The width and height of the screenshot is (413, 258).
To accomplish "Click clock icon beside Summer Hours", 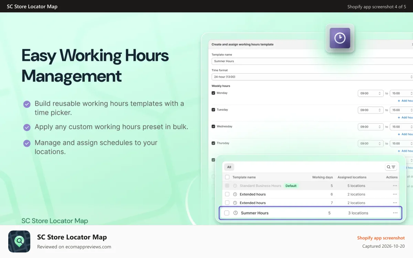I will point(235,213).
